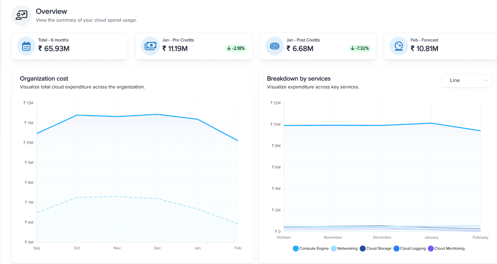Screen dimensions: 497x264
Task: Toggle Compute Engine series in legend
Action: (311, 248)
